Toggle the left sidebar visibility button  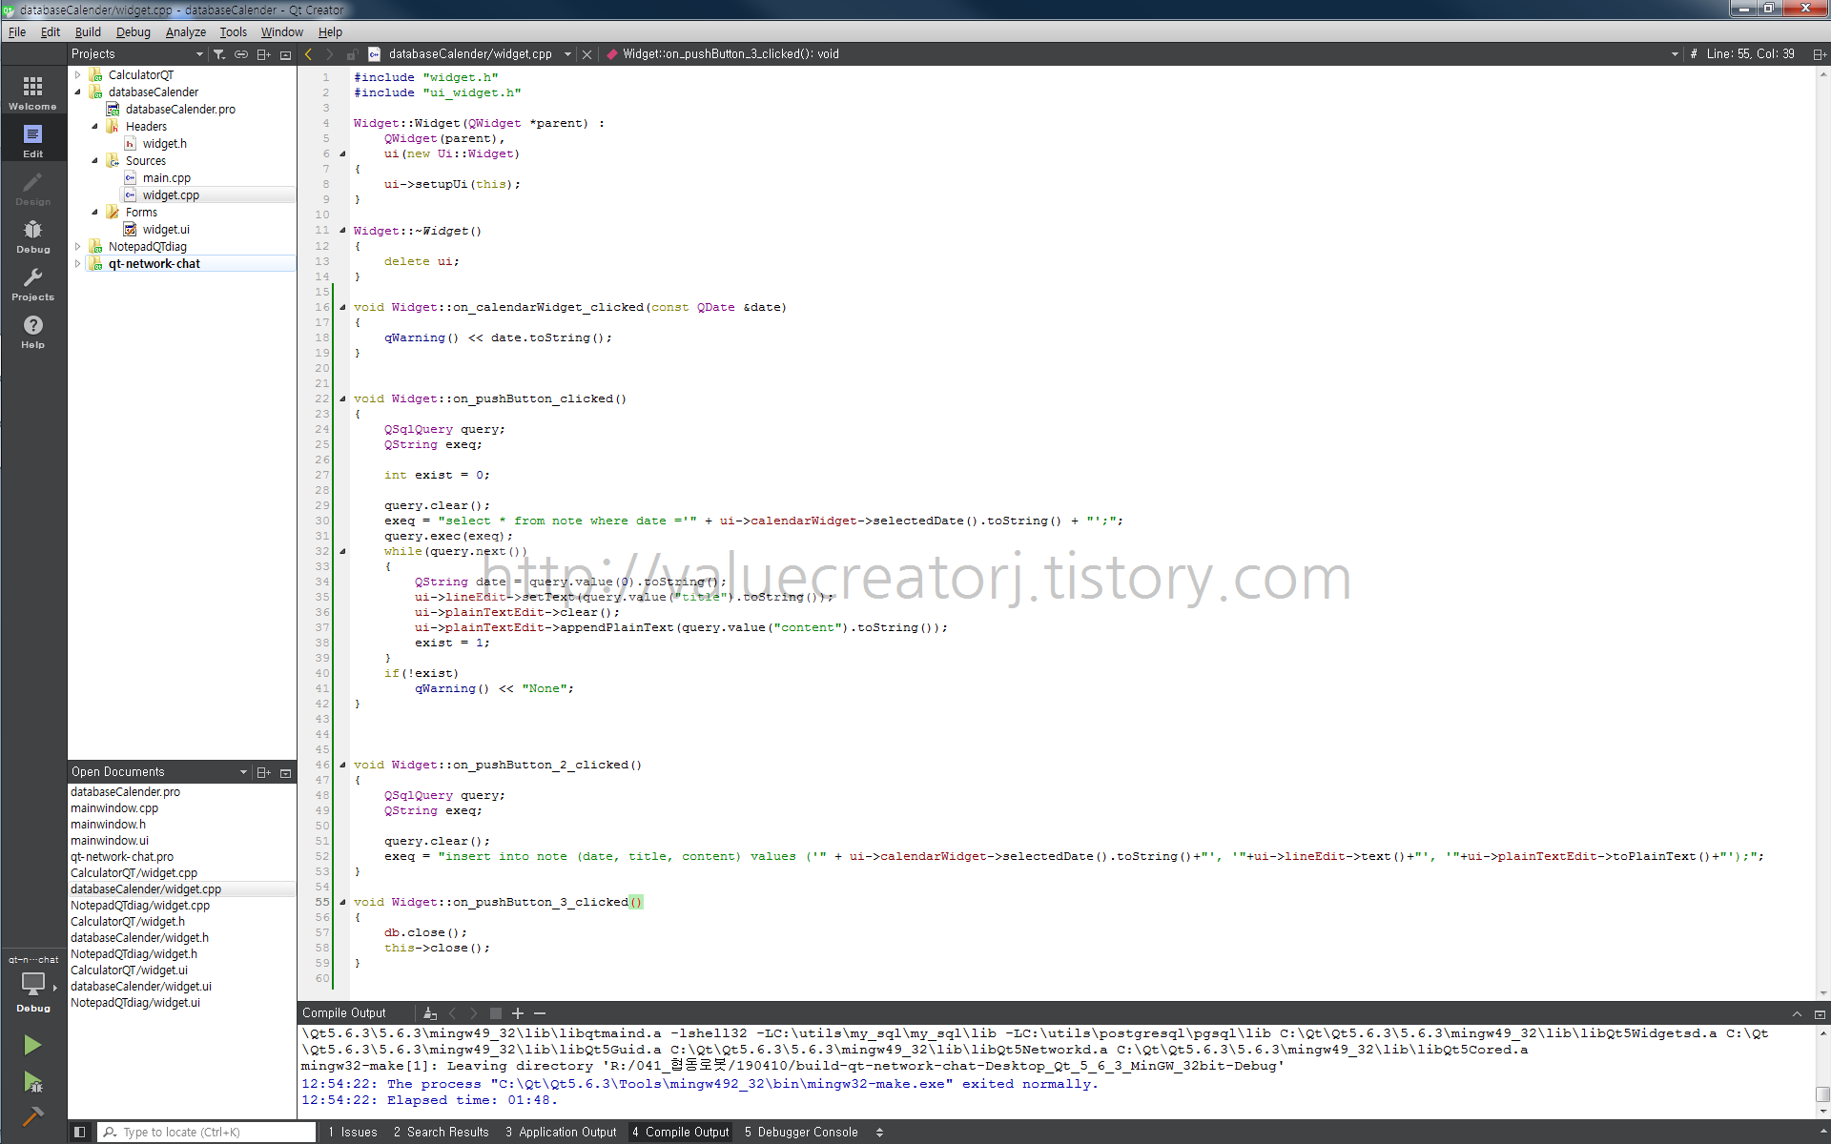80,1133
